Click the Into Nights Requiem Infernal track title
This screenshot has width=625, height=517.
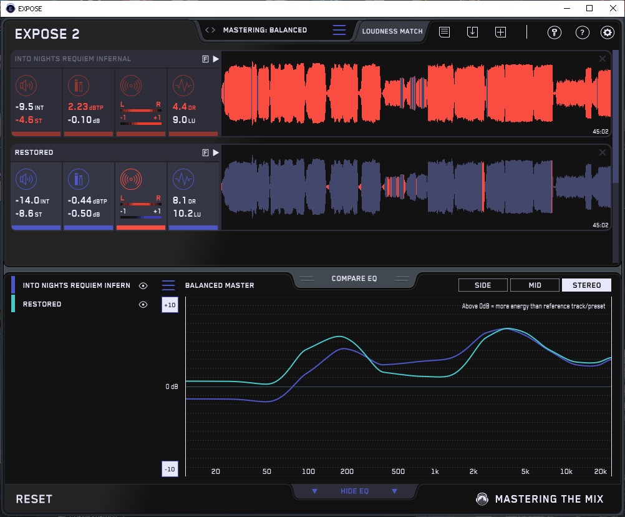pyautogui.click(x=73, y=59)
